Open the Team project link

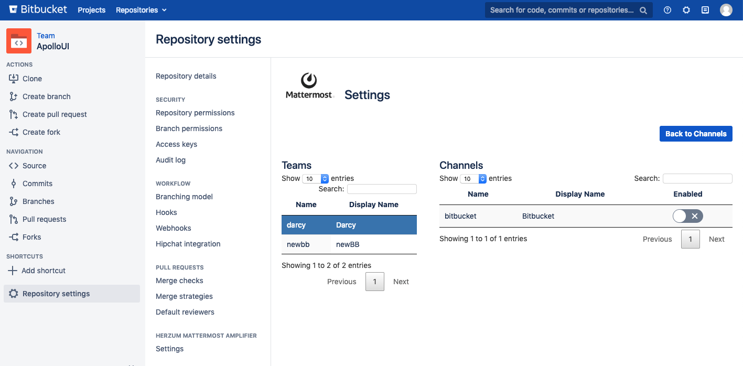(x=46, y=36)
